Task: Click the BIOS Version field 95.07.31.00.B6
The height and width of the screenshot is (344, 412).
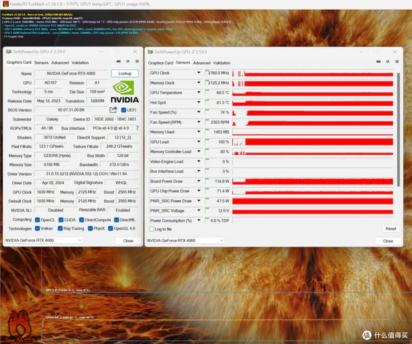Action: [71, 110]
